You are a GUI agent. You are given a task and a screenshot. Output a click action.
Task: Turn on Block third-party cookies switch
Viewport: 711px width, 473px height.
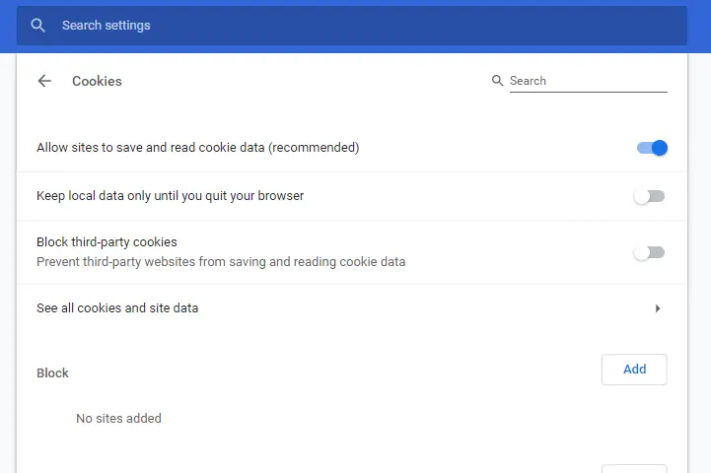649,252
